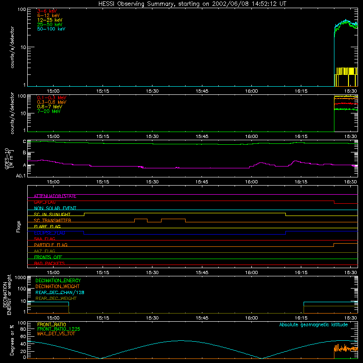The height and width of the screenshot is (363, 363).
Task: Select the GAP_FLAG label
Action: pos(44,202)
